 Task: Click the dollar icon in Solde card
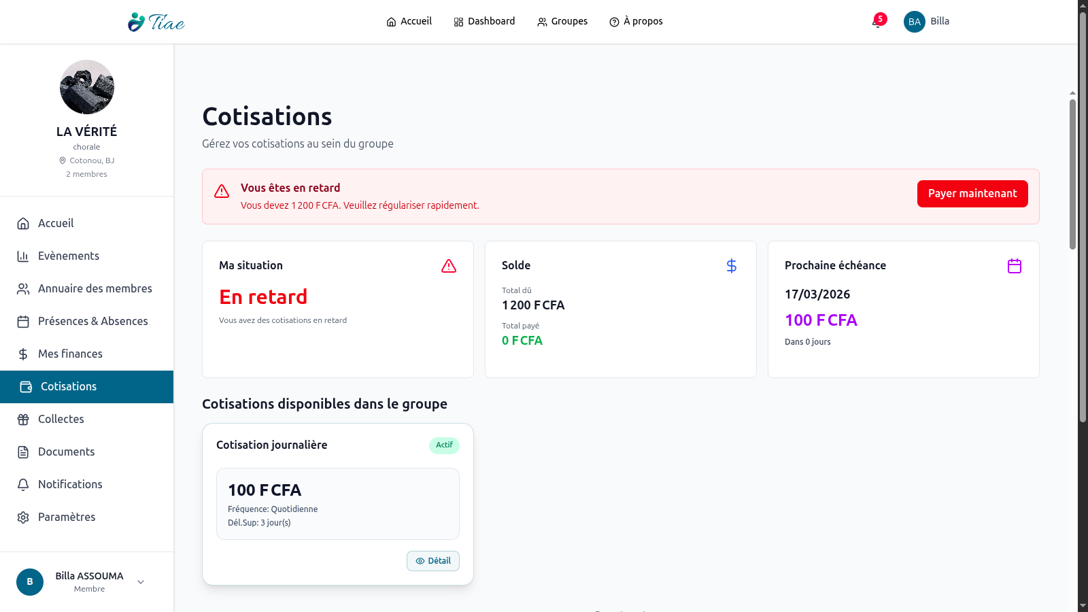click(x=732, y=266)
